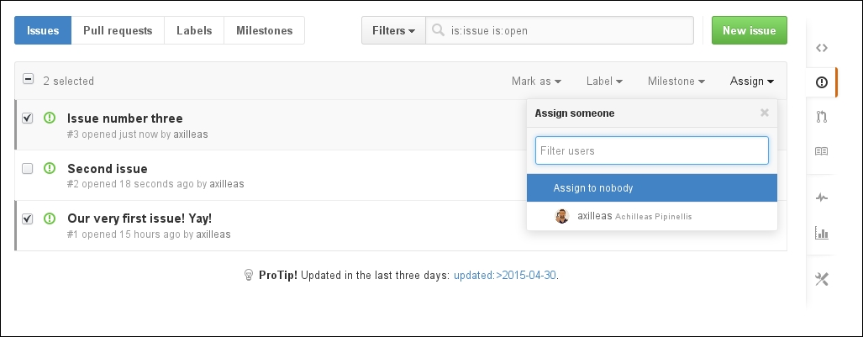The image size is (863, 337).
Task: Open the Pulse activity icon
Action: [x=821, y=197]
